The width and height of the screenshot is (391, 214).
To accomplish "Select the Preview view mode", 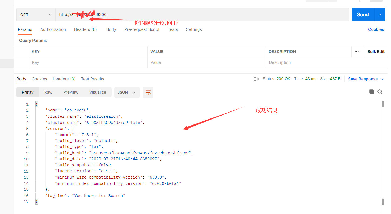I will tap(71, 92).
